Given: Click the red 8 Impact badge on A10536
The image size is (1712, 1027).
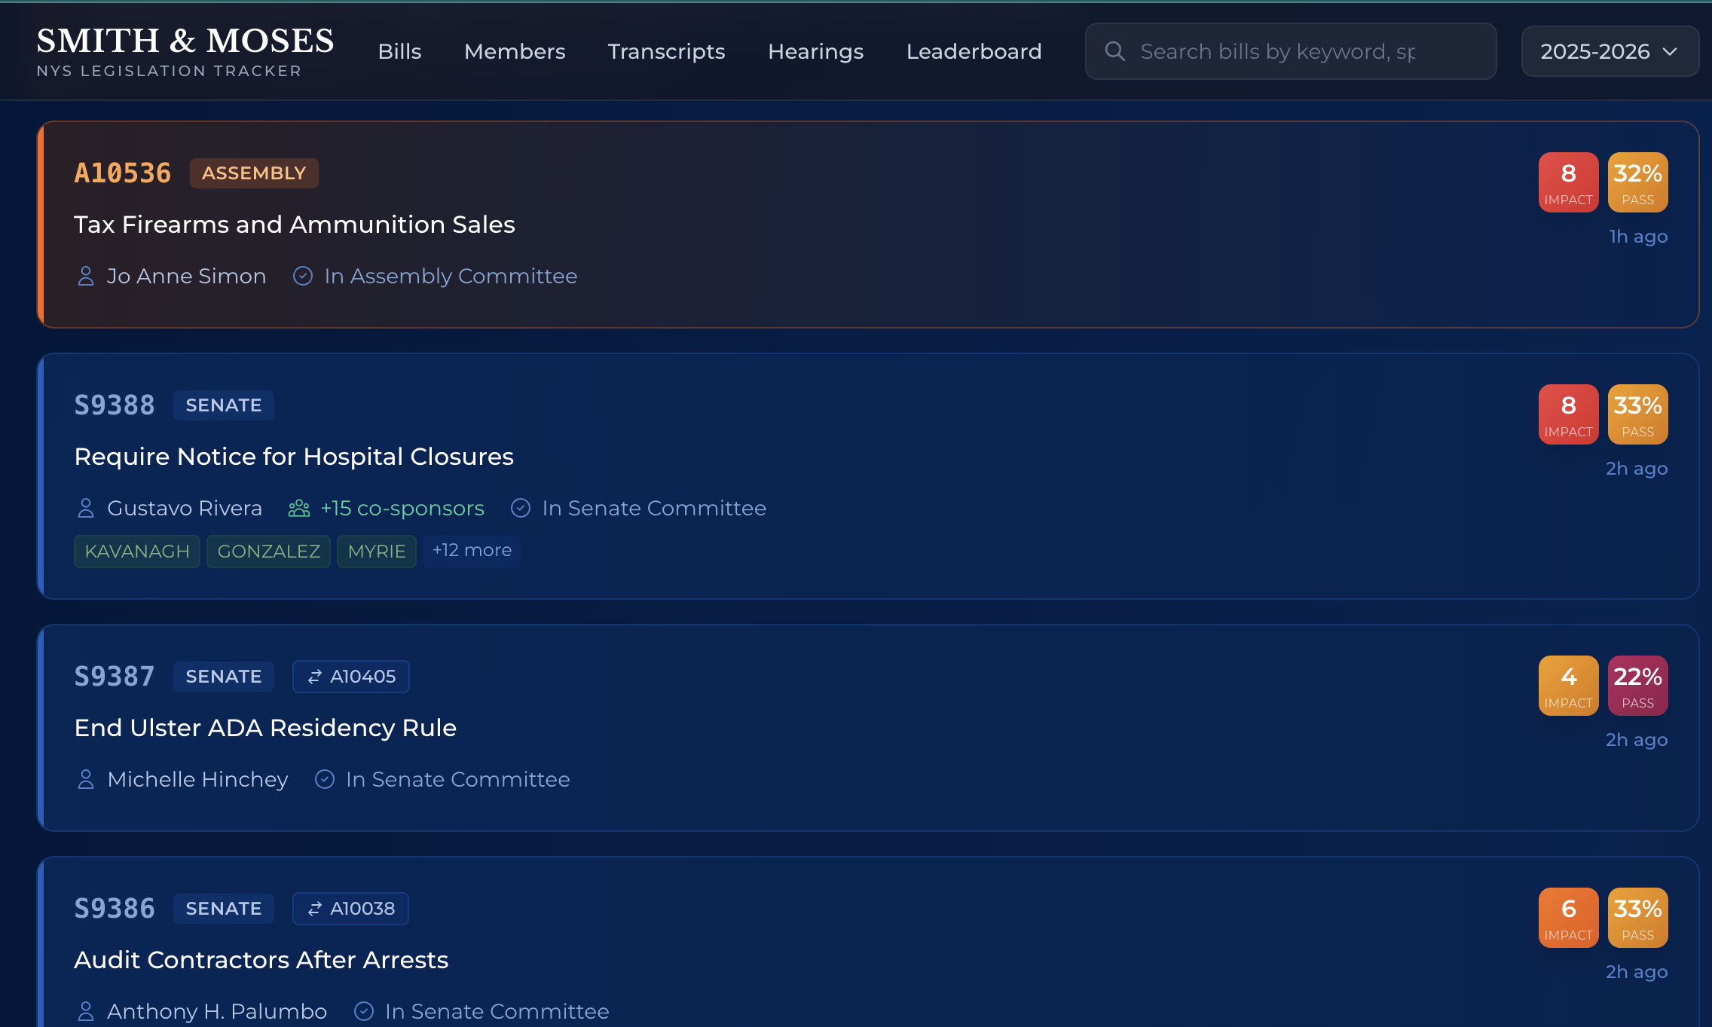Looking at the screenshot, I should point(1568,182).
